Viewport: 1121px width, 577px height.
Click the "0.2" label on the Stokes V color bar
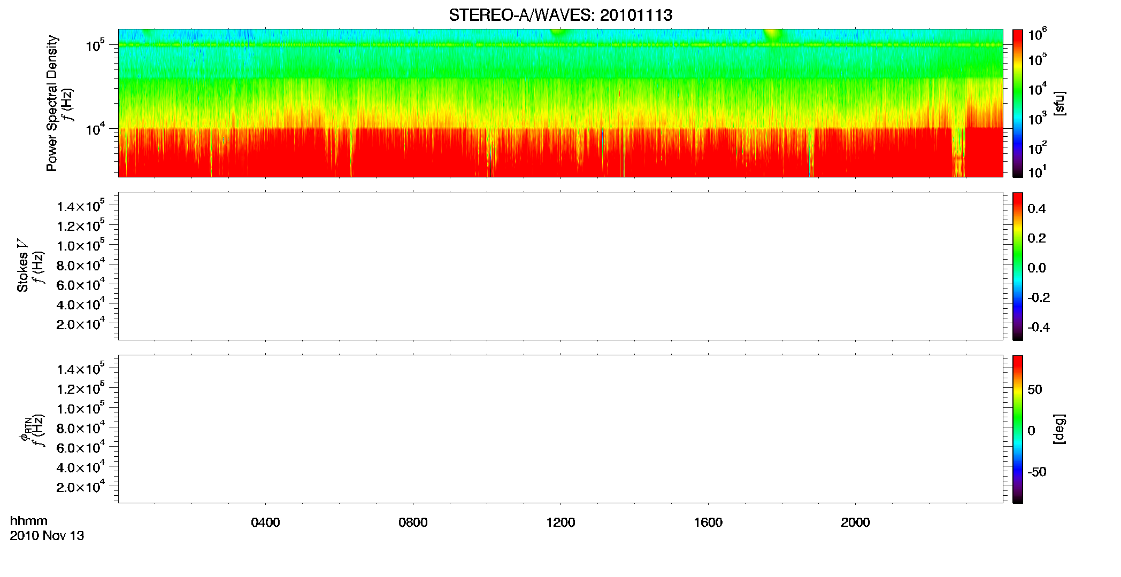pyautogui.click(x=1036, y=238)
